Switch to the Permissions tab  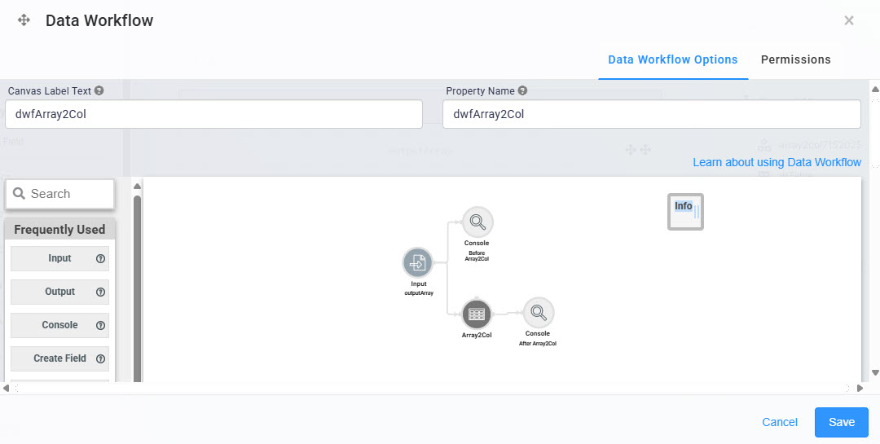pyautogui.click(x=796, y=59)
